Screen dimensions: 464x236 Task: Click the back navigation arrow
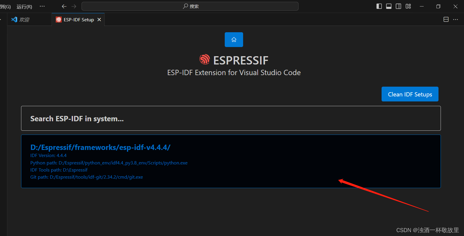click(x=64, y=6)
